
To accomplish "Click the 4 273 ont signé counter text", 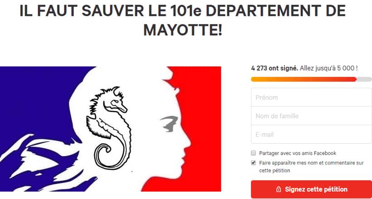I will pos(274,68).
